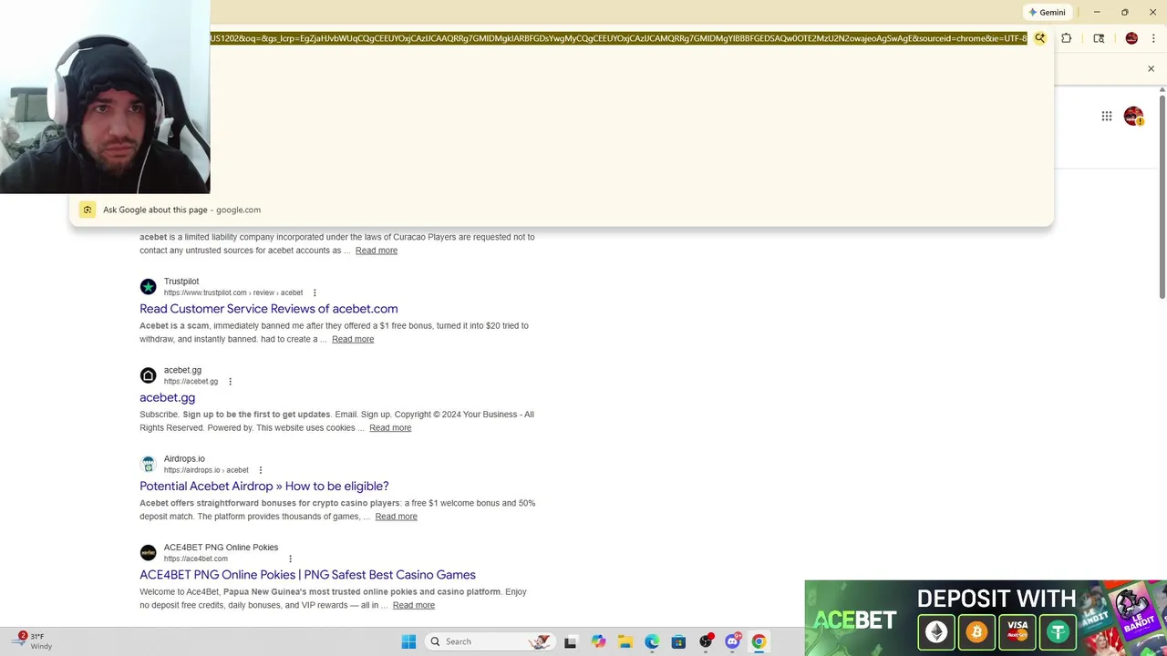Click Read more on the Trustpilot snippet
This screenshot has height=656, width=1167.
click(353, 339)
